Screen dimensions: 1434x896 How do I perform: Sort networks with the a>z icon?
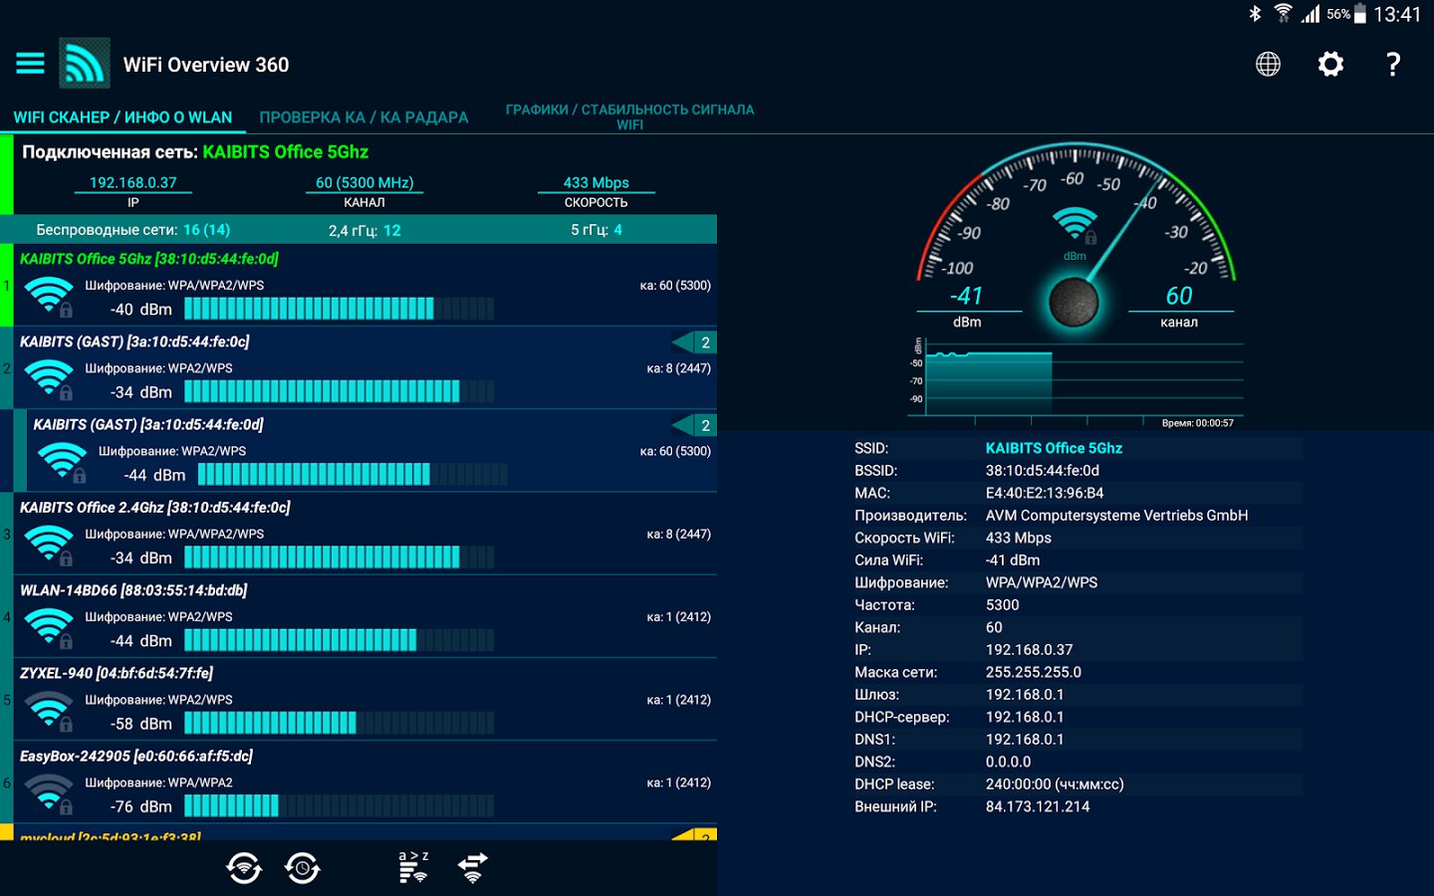point(413,867)
